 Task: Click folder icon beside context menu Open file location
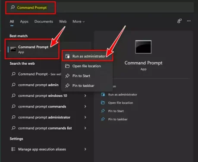click(67, 66)
